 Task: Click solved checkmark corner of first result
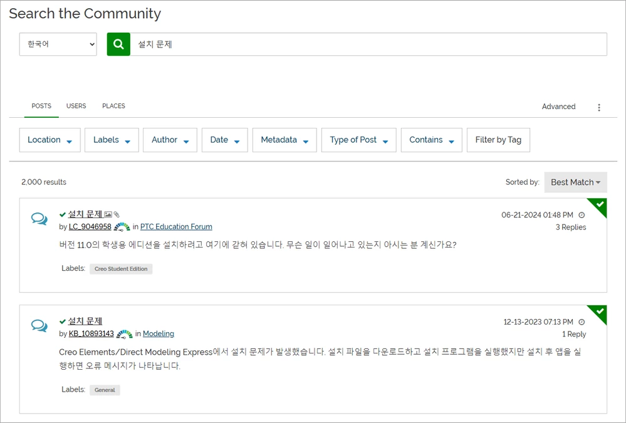pos(598,206)
